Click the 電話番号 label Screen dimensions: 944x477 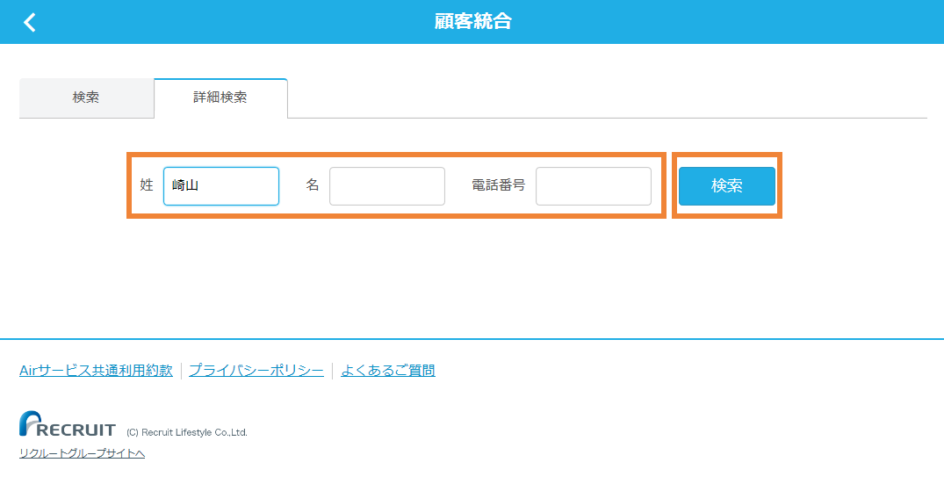tap(499, 185)
